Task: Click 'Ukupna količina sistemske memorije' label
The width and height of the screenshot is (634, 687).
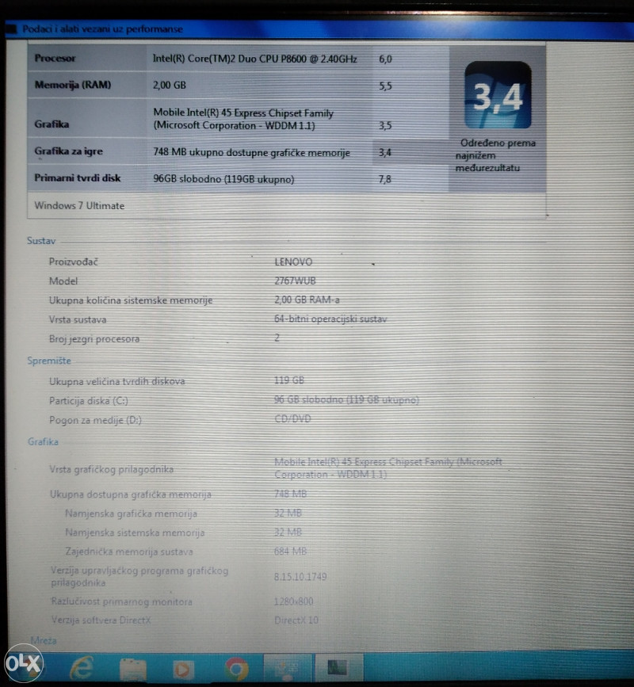Action: pyautogui.click(x=131, y=300)
